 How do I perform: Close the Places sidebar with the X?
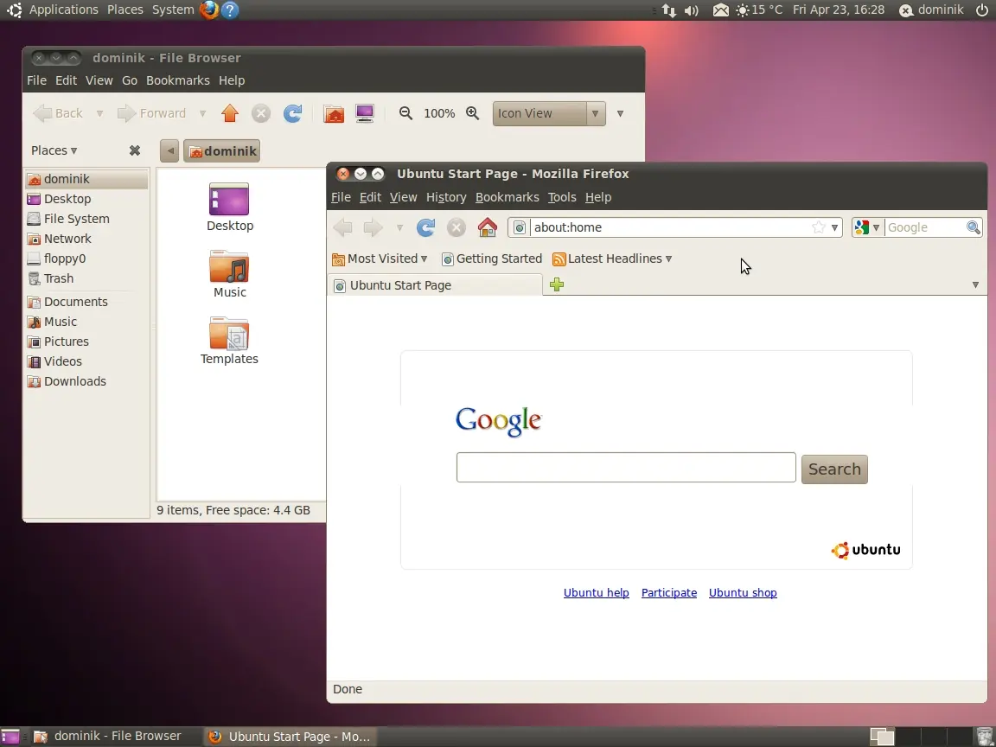(135, 150)
